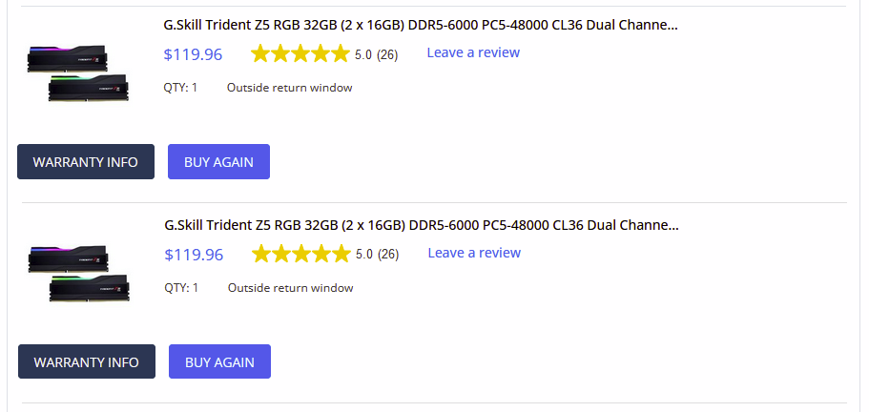Click the five-star rating icons of second item

point(300,255)
